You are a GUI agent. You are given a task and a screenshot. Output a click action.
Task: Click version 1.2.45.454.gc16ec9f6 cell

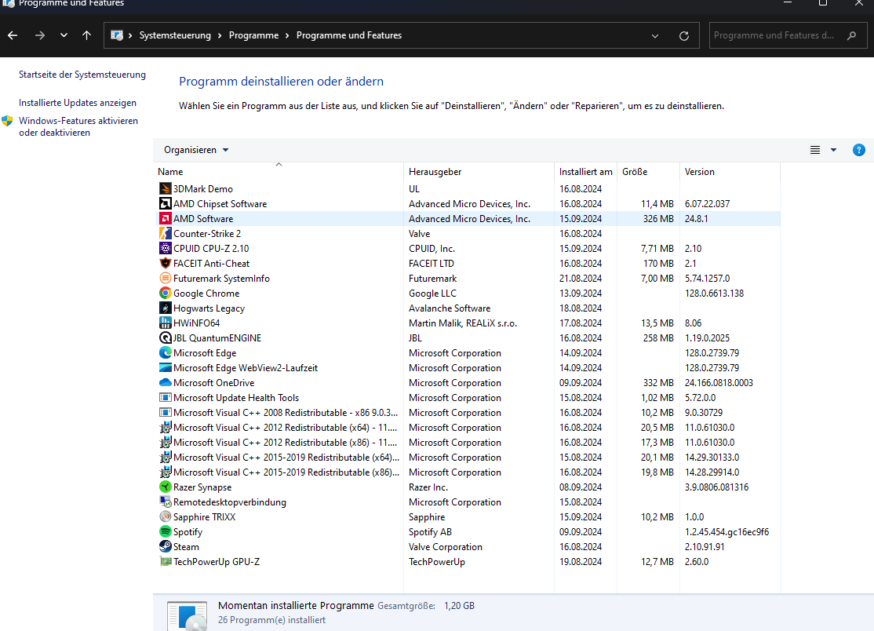(x=727, y=532)
